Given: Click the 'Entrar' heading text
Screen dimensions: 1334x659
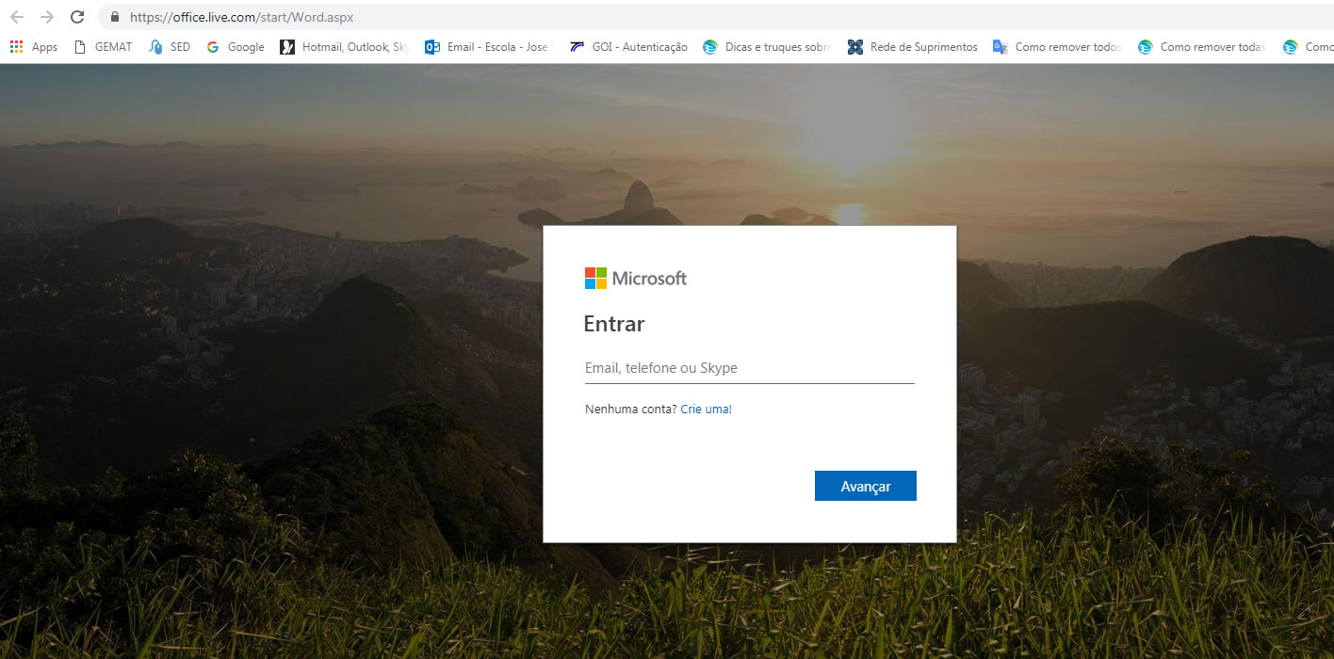Looking at the screenshot, I should [614, 324].
